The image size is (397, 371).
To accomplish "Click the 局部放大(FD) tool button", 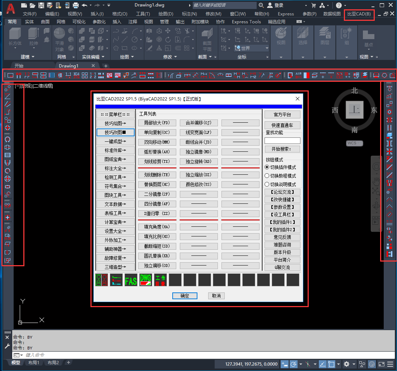I will click(x=157, y=123).
